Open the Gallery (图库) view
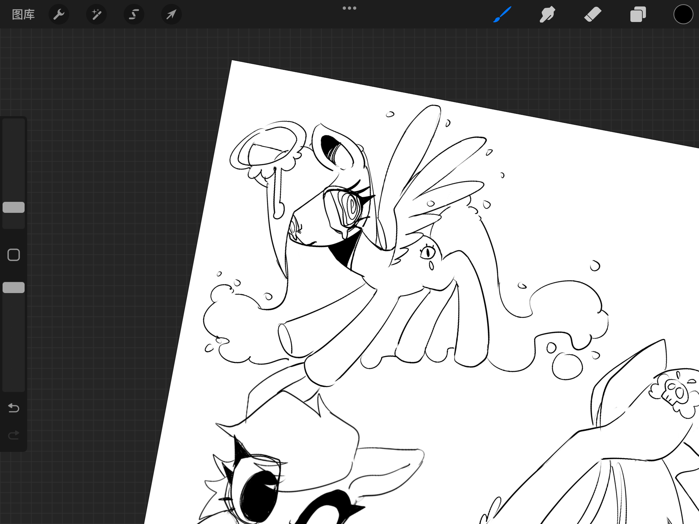 click(23, 15)
